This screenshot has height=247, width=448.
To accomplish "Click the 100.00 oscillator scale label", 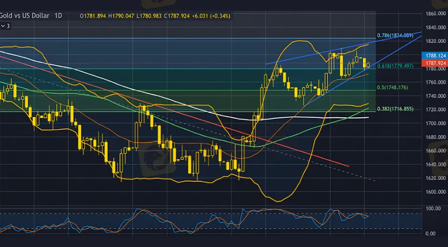I will (433, 209).
